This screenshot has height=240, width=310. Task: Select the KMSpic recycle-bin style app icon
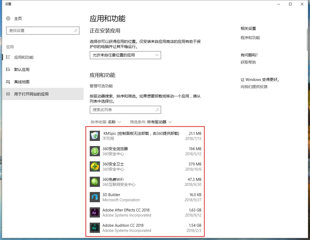[95, 136]
